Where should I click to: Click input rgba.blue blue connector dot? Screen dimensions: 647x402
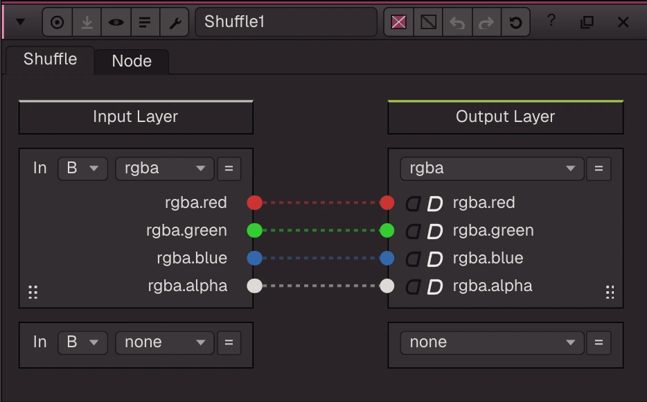[255, 259]
